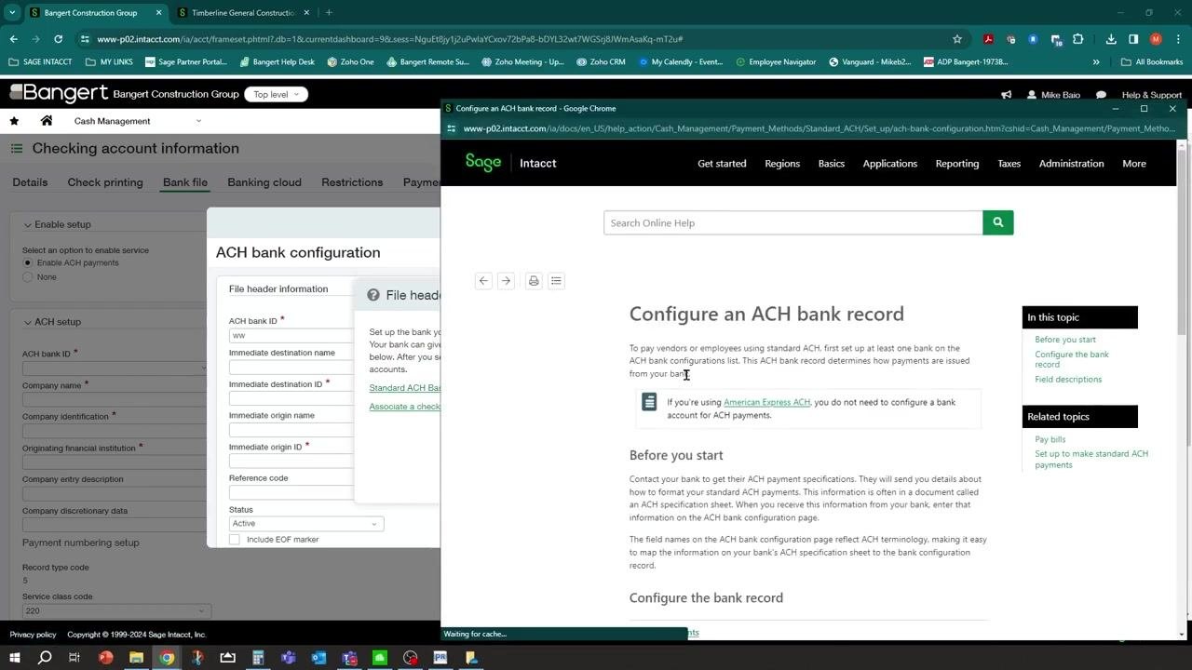Open the Administration help menu
Image resolution: width=1192 pixels, height=670 pixels.
pyautogui.click(x=1071, y=164)
